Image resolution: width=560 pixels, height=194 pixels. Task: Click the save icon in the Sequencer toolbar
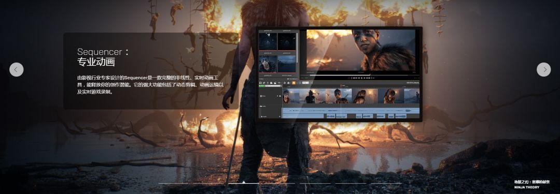tap(260, 83)
